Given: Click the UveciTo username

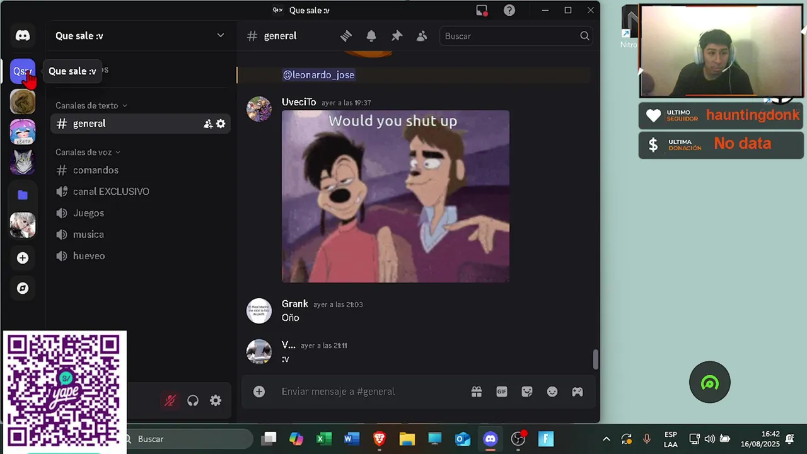Looking at the screenshot, I should pyautogui.click(x=299, y=102).
